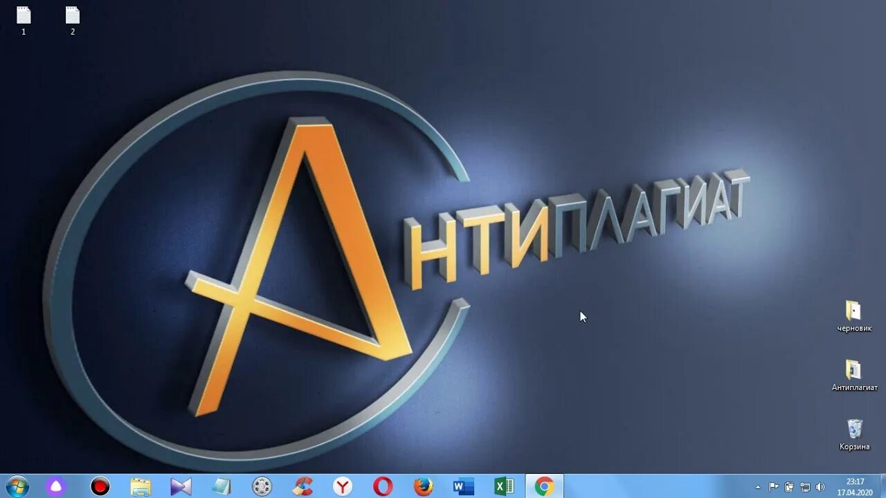
Task: Open Firefox from the taskbar
Action: 424,486
